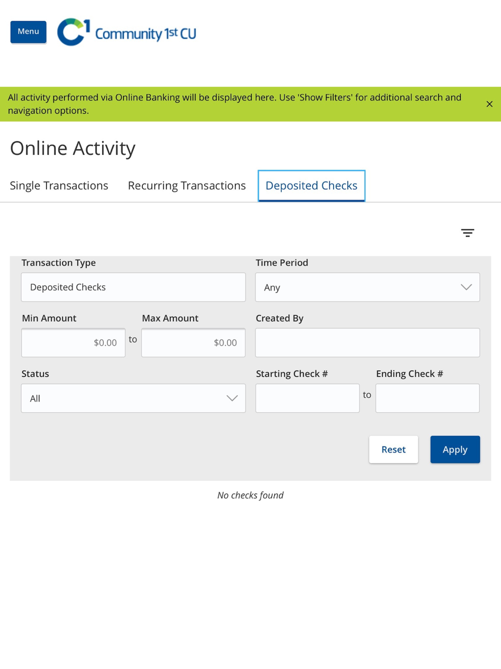Screen dimensions: 501x669
Task: Click the Starting Check # field
Action: [308, 398]
